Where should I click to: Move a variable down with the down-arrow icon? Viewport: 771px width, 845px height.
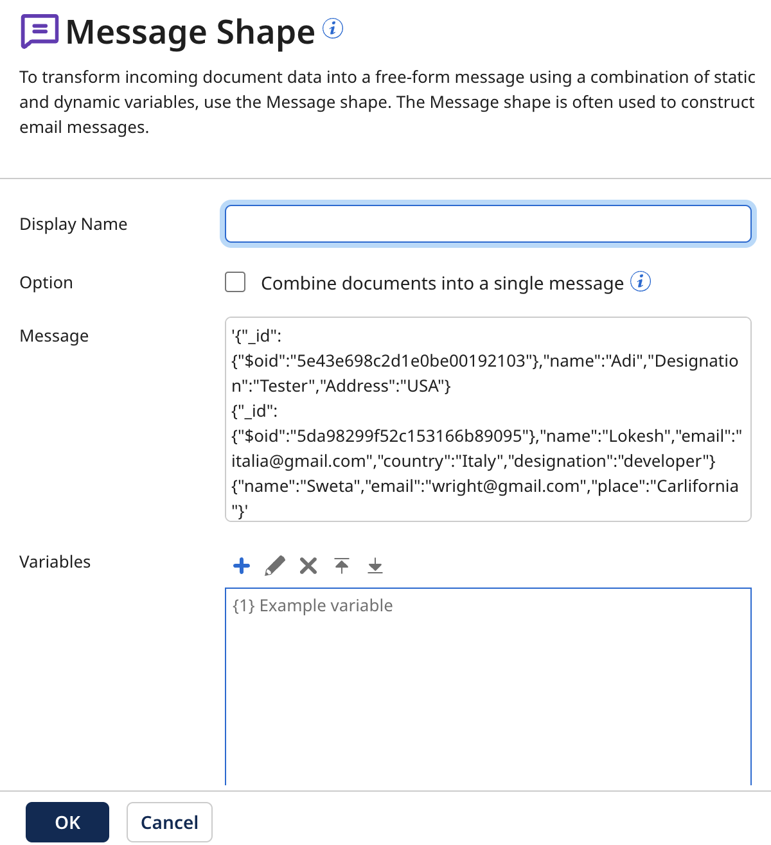tap(375, 566)
